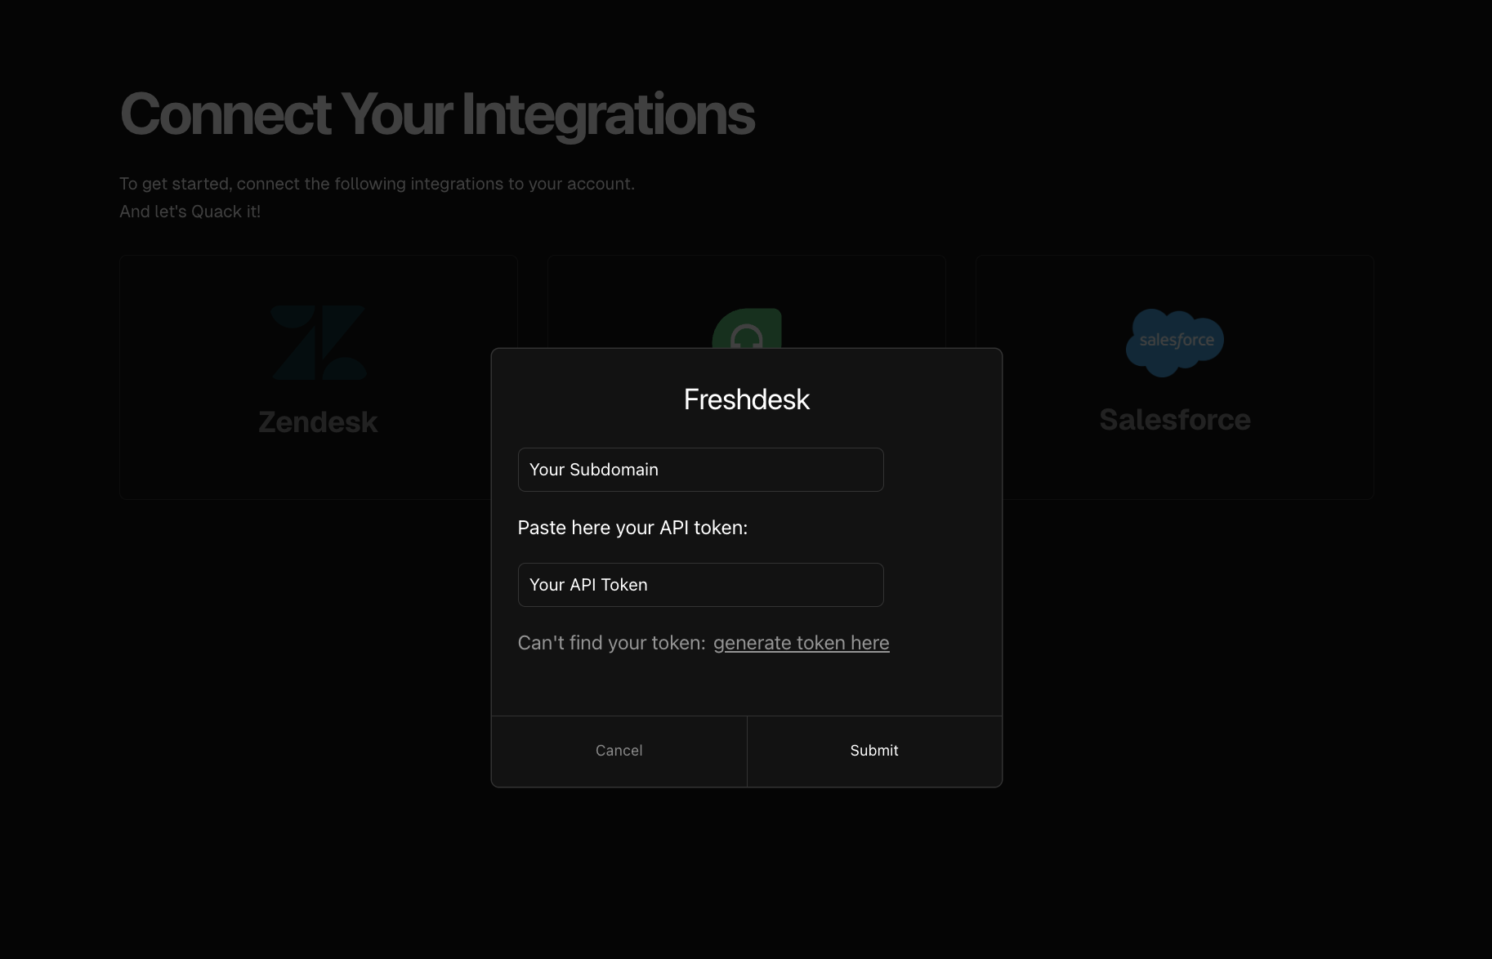Click the 'And let's Quack it!' text

[x=190, y=212]
